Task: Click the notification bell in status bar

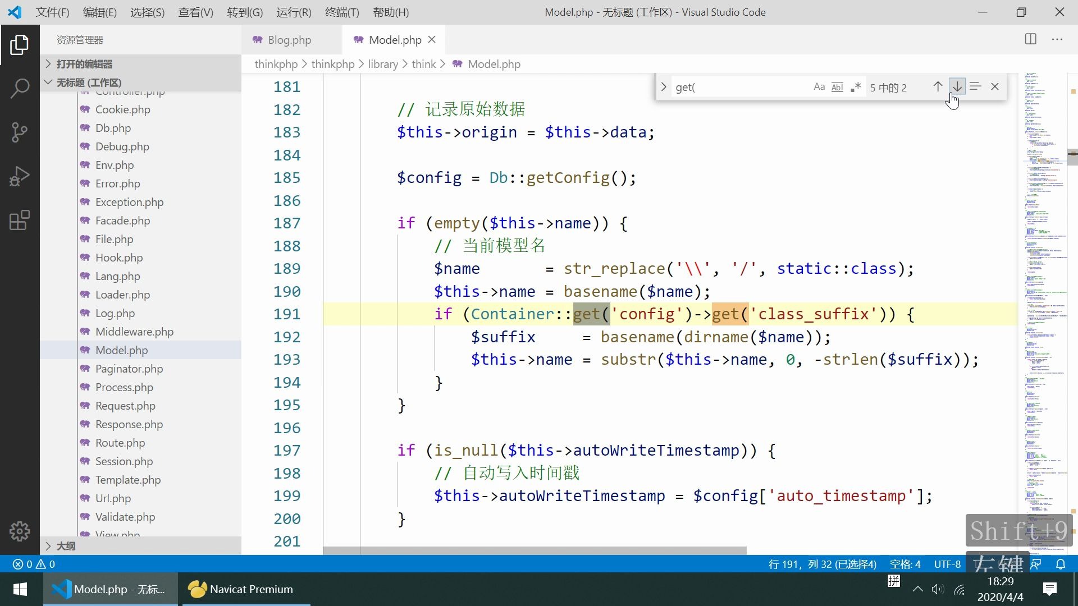Action: click(1061, 564)
